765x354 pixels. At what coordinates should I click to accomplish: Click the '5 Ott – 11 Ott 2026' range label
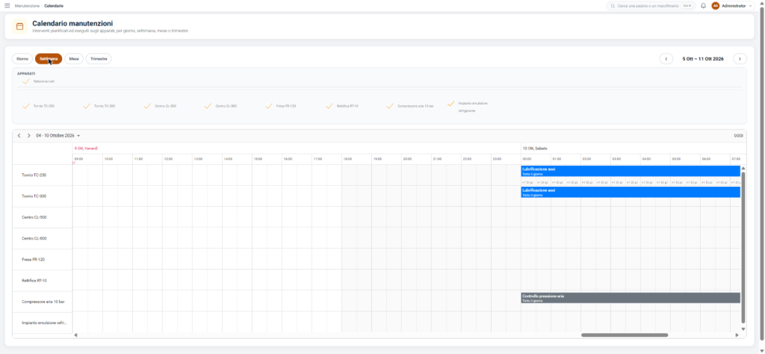click(703, 58)
